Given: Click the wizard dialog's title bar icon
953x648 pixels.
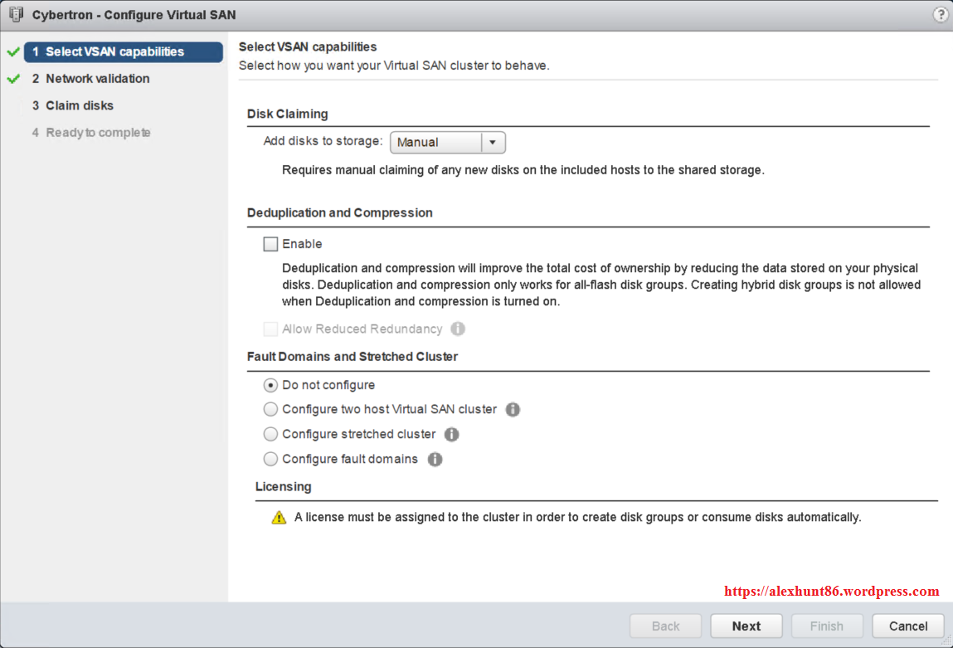Looking at the screenshot, I should tap(16, 14).
